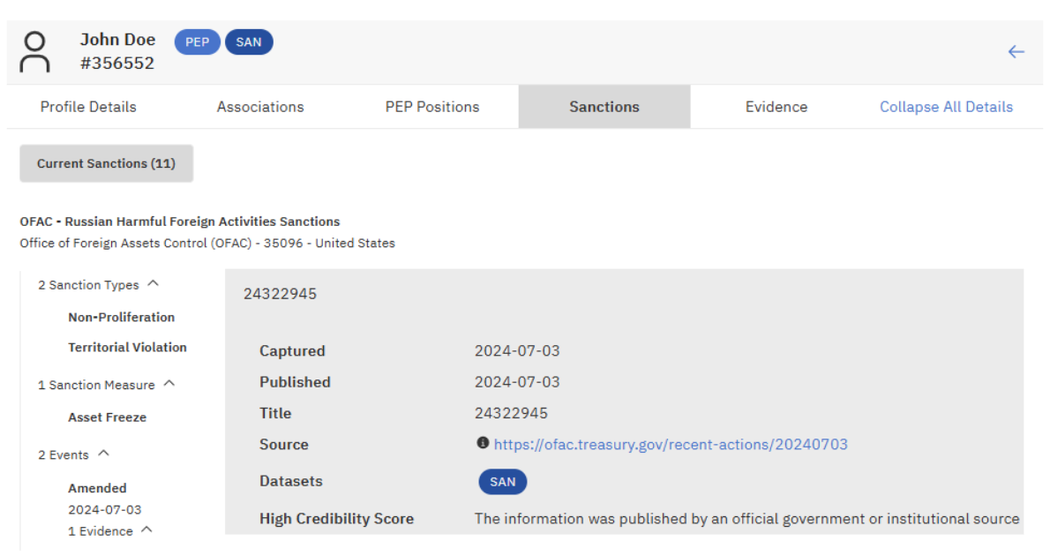This screenshot has width=1050, height=556.
Task: Collapse the 2 Events section
Action: point(104,454)
